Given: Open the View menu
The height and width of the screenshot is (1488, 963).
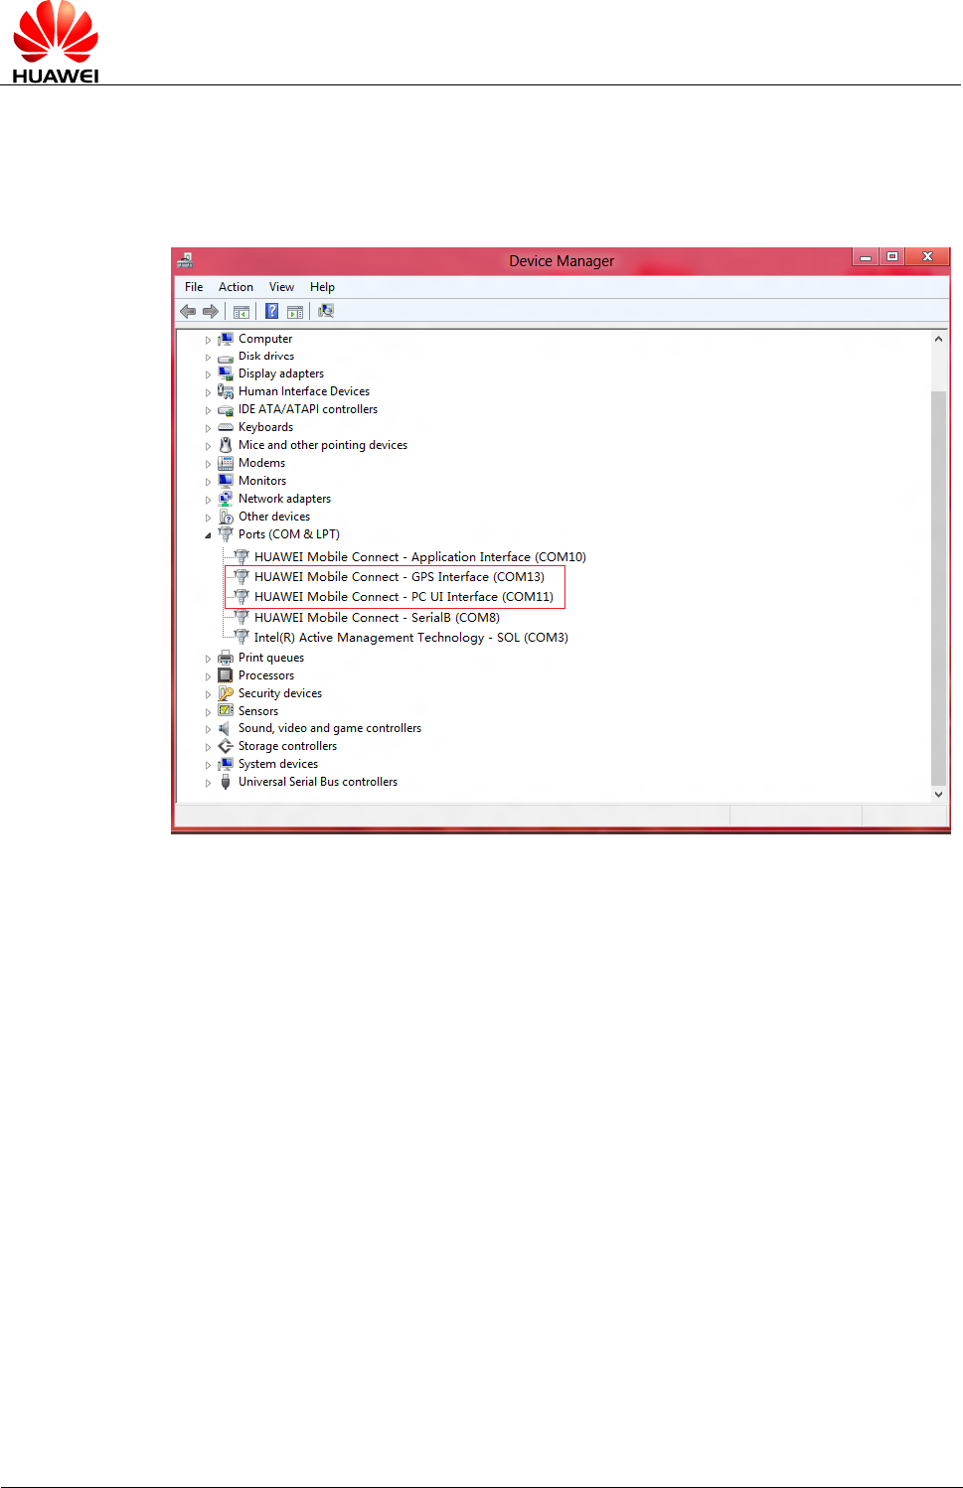Looking at the screenshot, I should [281, 287].
